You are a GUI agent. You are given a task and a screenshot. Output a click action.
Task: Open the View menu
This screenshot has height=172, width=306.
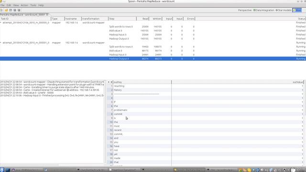(16, 5)
